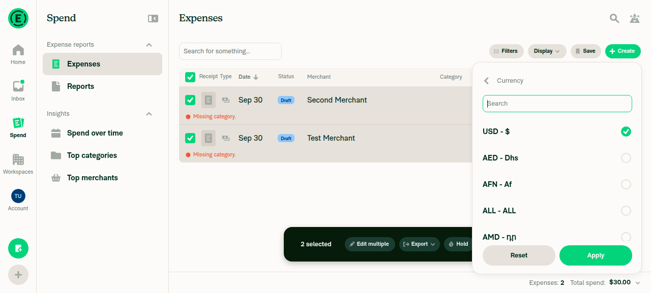Open the assistant icon beside search
The height and width of the screenshot is (293, 651).
pos(635,18)
